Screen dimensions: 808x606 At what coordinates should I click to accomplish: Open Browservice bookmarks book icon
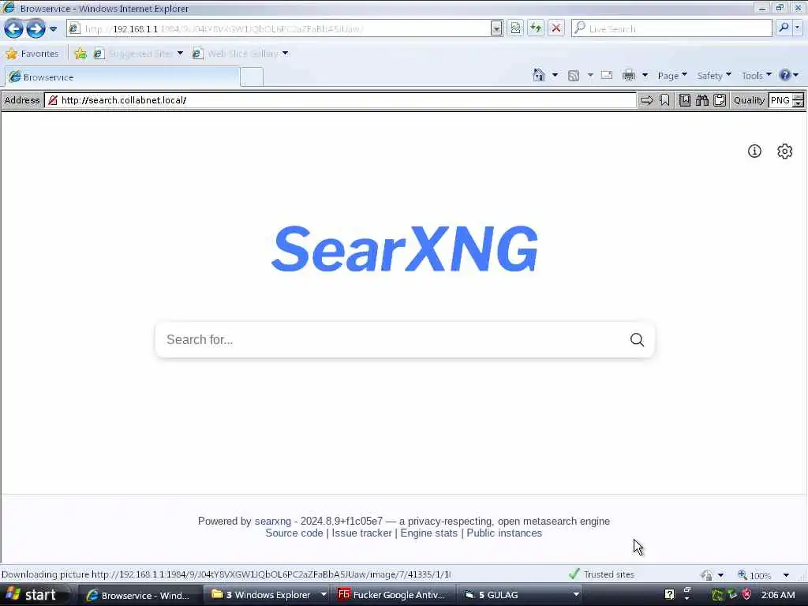684,100
